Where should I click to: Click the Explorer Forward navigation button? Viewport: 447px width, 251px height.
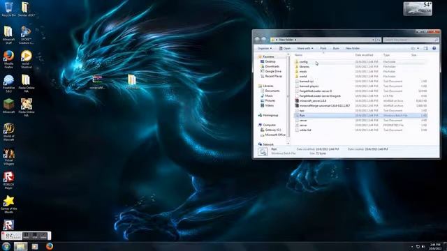point(264,40)
